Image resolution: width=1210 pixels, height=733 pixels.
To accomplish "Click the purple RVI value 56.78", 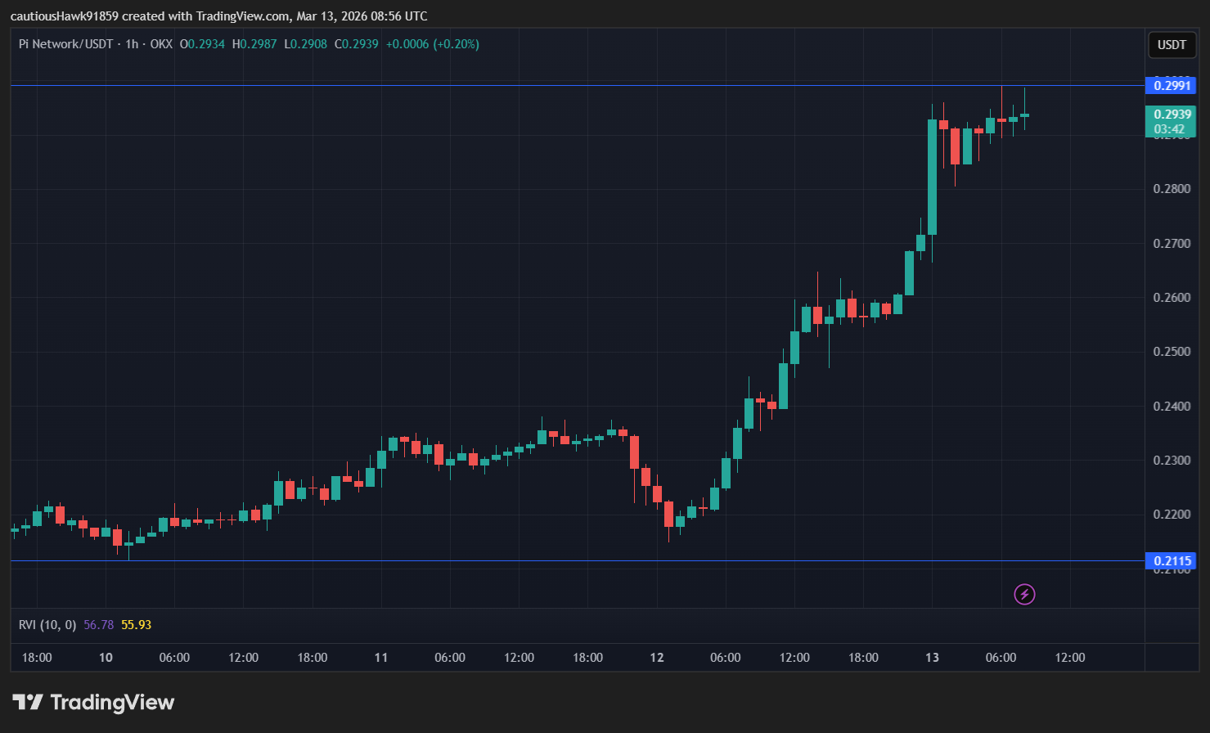I will tap(98, 625).
